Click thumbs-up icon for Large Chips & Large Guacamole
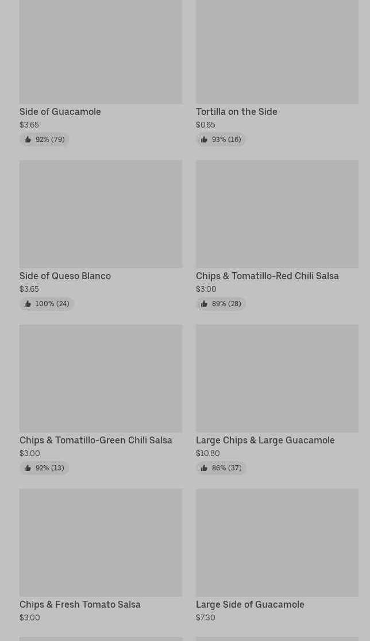 204,468
